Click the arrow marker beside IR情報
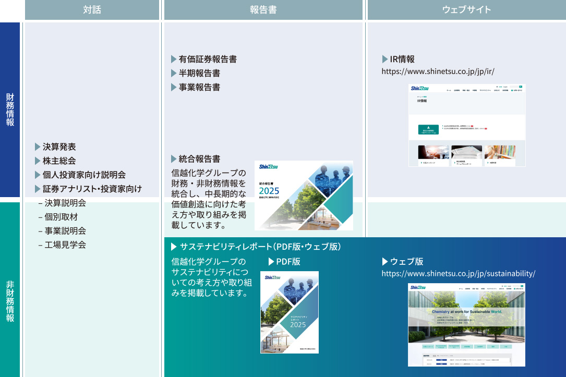The width and height of the screenshot is (566, 377). coord(385,59)
